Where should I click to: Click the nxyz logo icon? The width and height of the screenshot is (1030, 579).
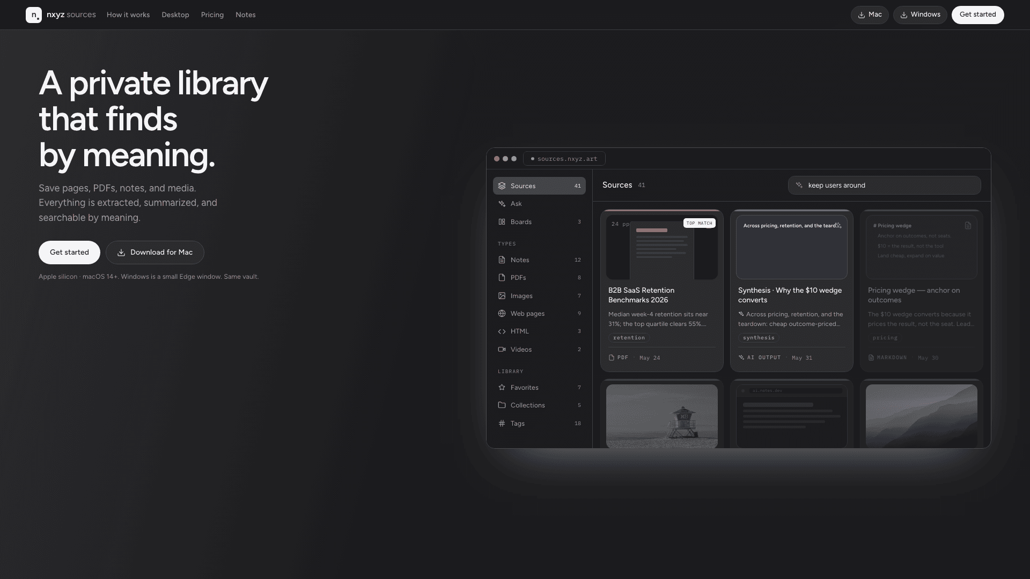pyautogui.click(x=34, y=15)
